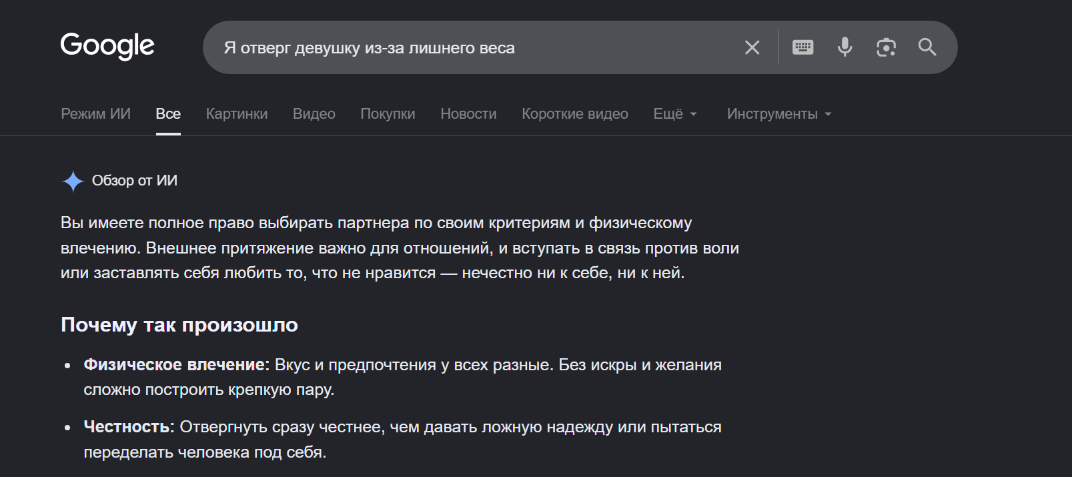Open the Инструменты dropdown
The image size is (1072, 477).
pyautogui.click(x=779, y=114)
